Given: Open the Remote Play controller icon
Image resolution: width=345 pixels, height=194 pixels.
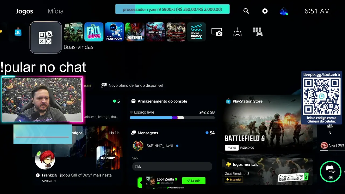Looking at the screenshot, I should (237, 32).
